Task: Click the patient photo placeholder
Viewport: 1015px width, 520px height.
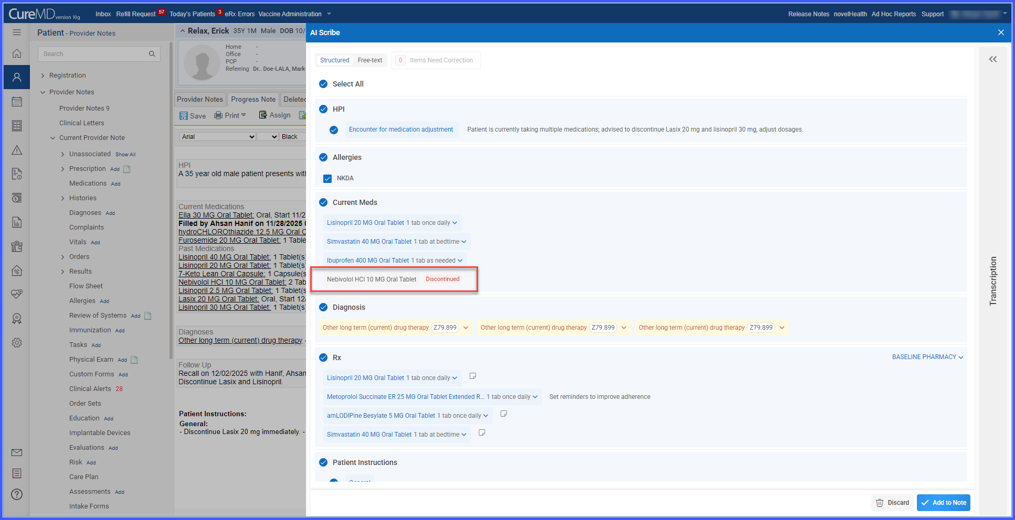Action: pyautogui.click(x=202, y=62)
